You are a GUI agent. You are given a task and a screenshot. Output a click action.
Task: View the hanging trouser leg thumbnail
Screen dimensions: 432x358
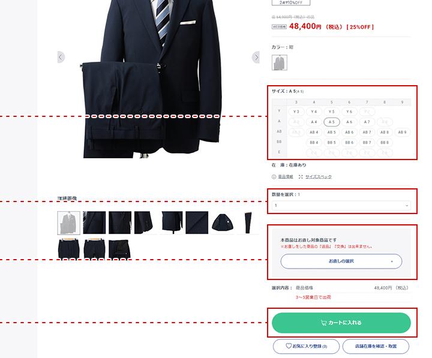(x=248, y=223)
